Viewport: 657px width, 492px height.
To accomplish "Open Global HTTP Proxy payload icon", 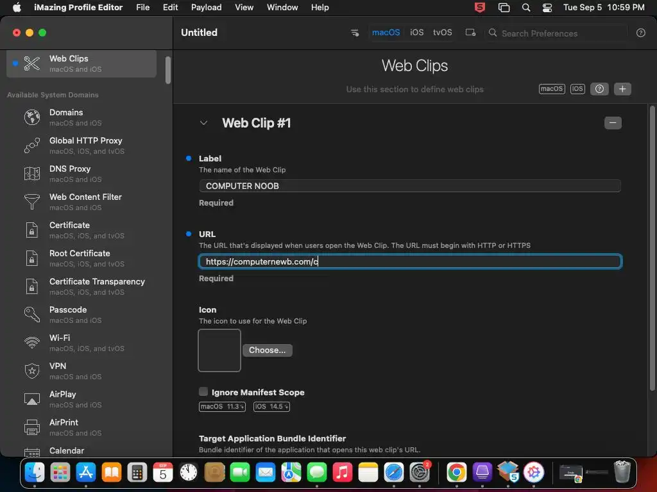I will coord(32,145).
